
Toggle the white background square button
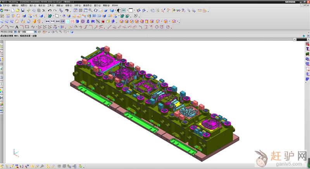131,10
